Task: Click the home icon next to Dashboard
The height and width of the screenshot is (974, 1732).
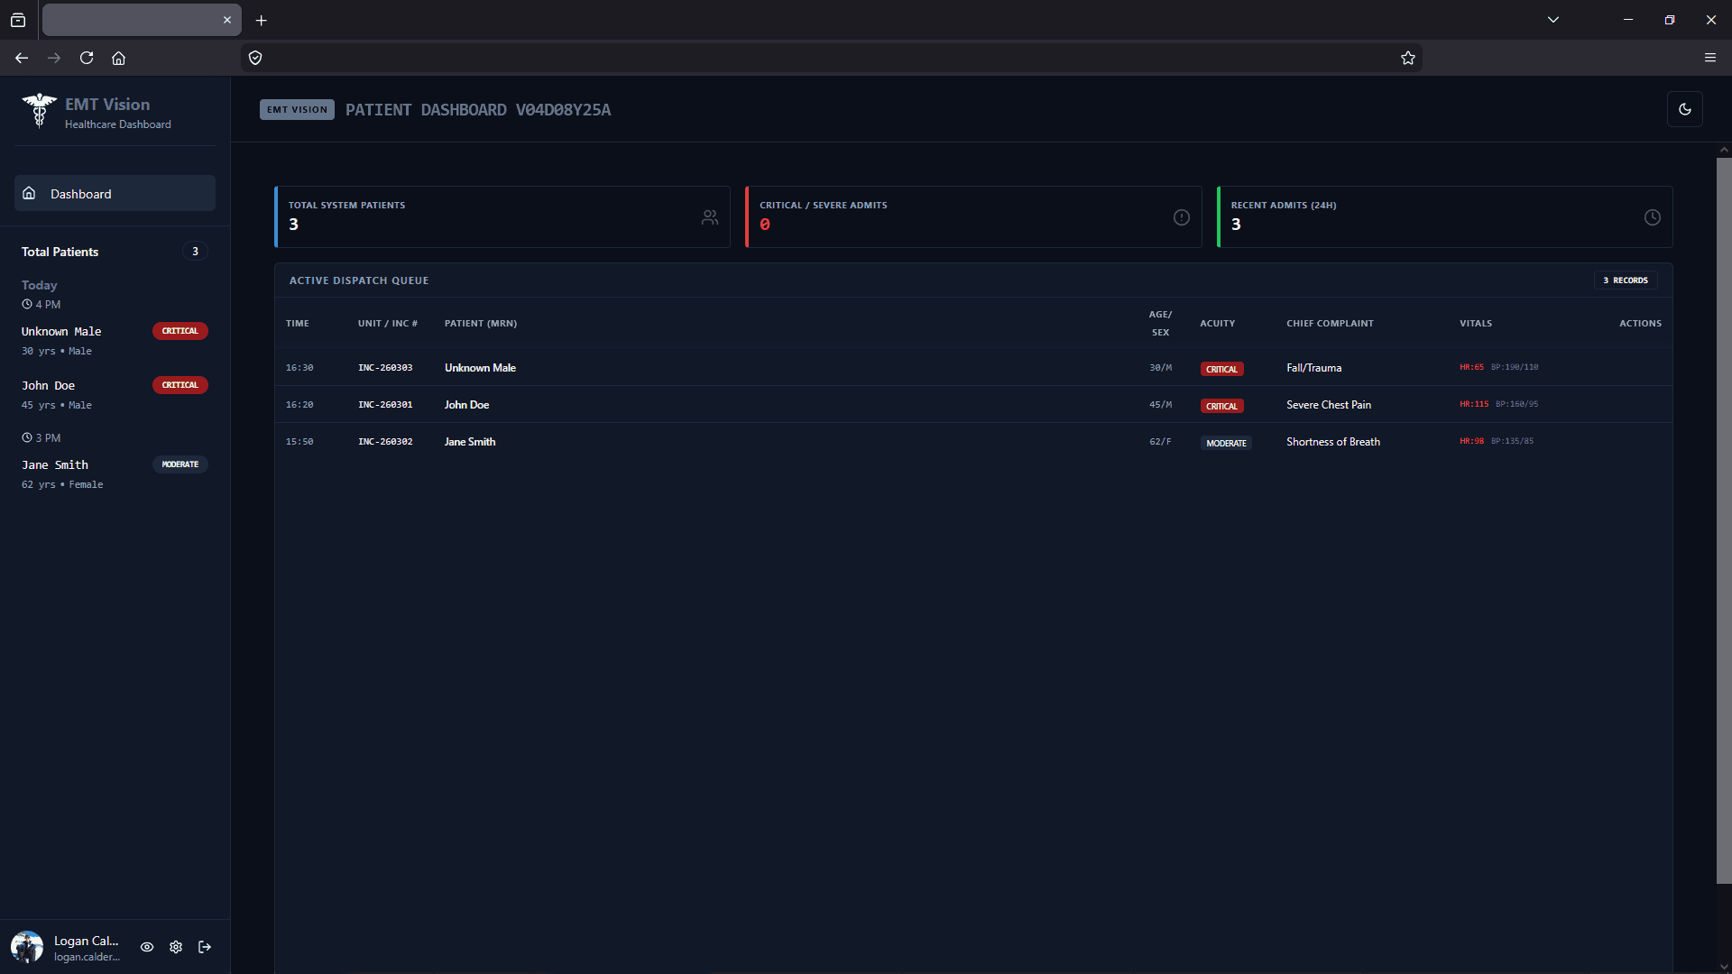Action: [28, 193]
